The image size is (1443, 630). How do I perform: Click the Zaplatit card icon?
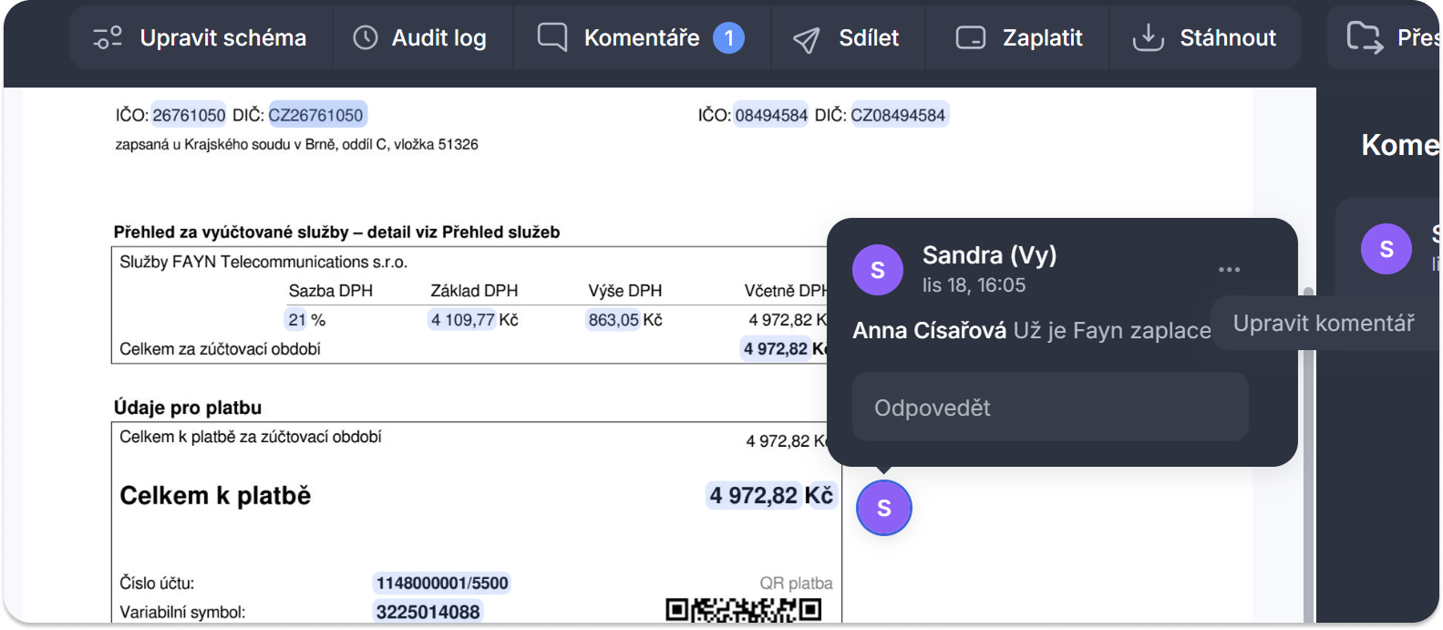(x=971, y=38)
